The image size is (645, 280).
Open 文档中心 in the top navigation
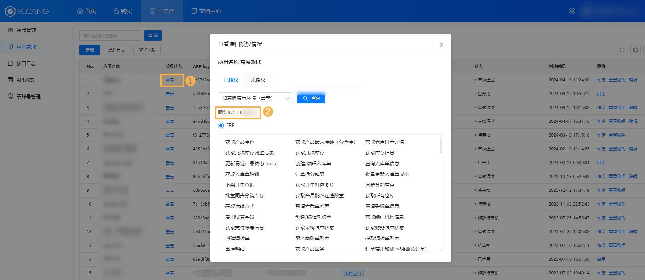[206, 11]
